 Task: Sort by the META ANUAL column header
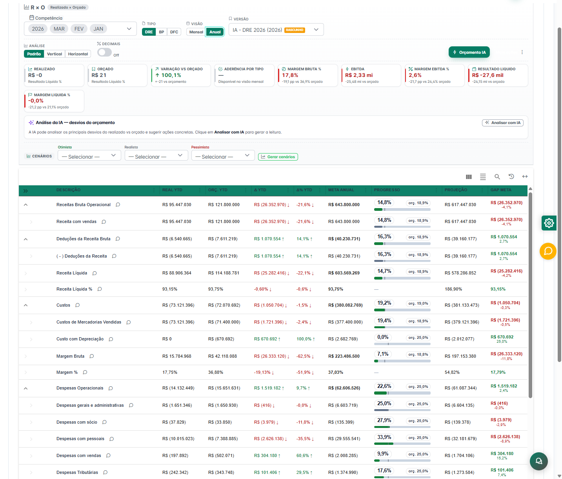pyautogui.click(x=341, y=190)
